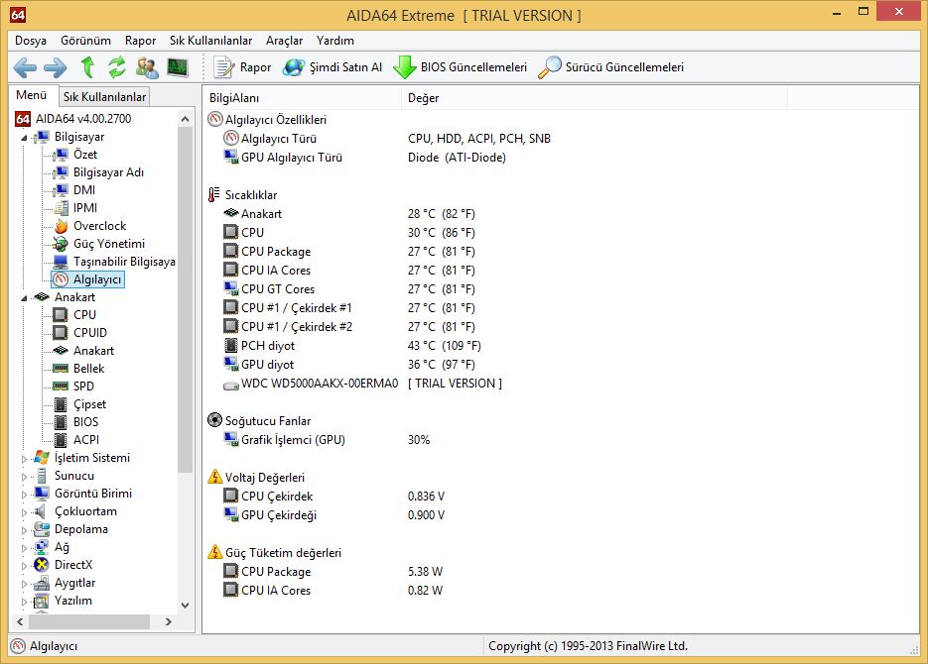Select Overclock in the tree
928x664 pixels.
pos(99,226)
